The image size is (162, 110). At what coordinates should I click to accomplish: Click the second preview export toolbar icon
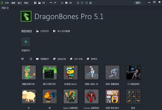(82, 3)
